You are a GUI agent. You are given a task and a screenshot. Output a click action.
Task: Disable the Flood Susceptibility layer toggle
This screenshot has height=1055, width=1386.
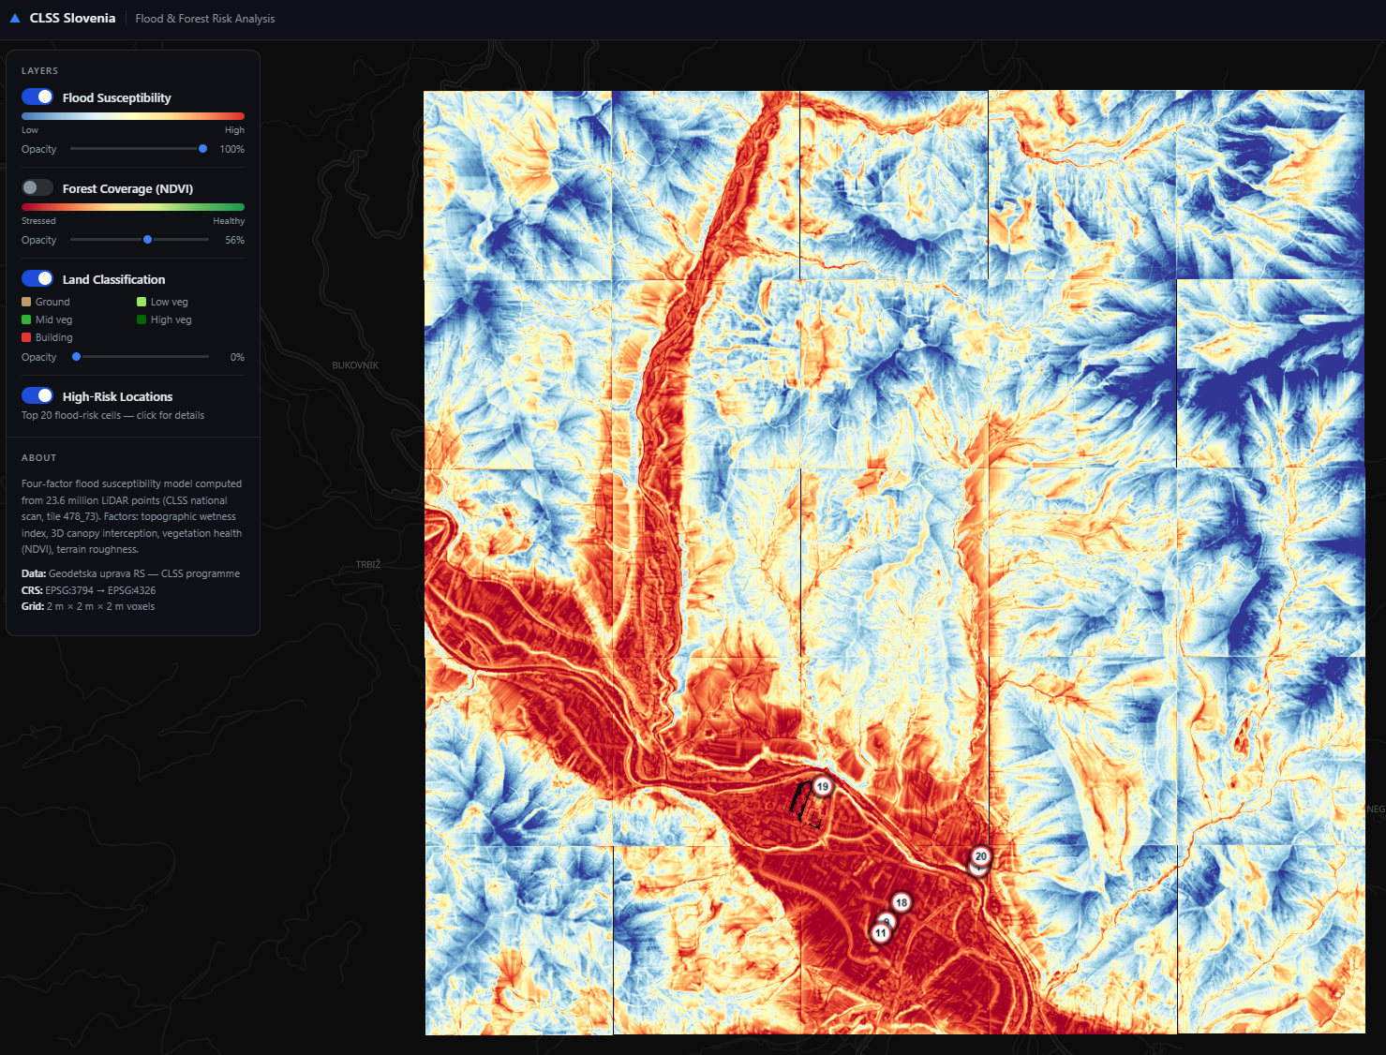point(37,97)
